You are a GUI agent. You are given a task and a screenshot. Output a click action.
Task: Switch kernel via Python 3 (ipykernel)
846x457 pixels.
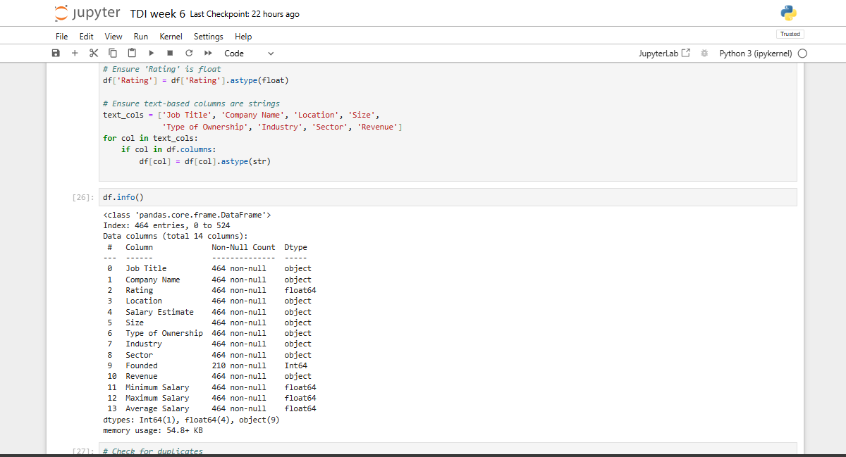point(756,54)
